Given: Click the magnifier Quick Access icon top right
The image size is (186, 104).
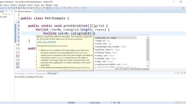Looking at the screenshot, I should [x=183, y=8].
